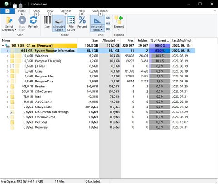218x184 pixels.
Task: Click the C:\ drive icon
Action: pyautogui.click(x=7, y=46)
